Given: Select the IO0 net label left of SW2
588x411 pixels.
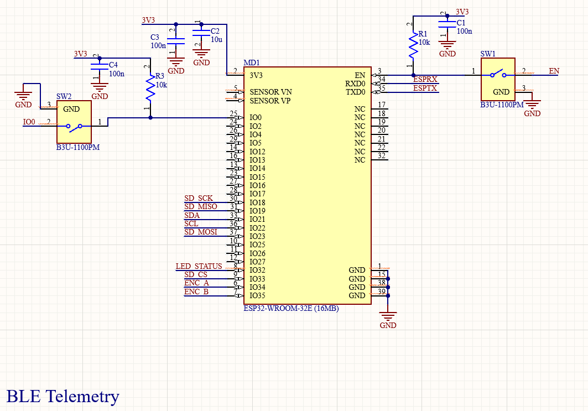Looking at the screenshot, I should click(29, 122).
